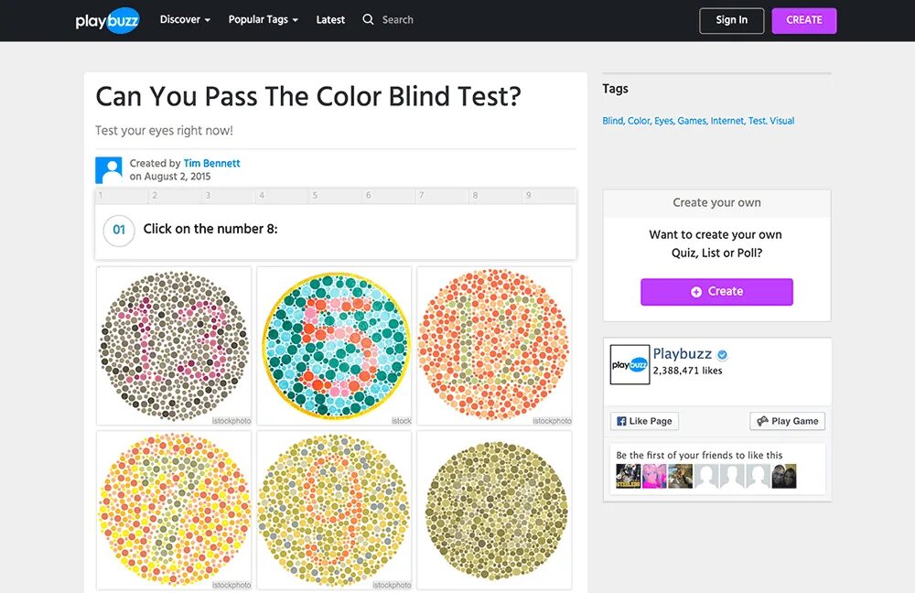
Task: Type in the Search field
Action: click(x=412, y=19)
